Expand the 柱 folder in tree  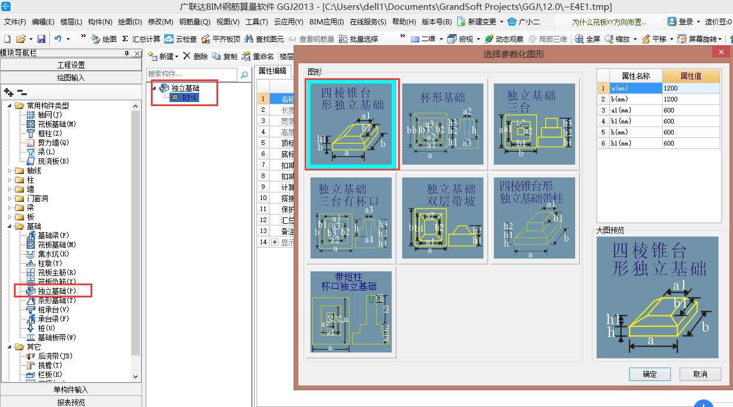9,180
